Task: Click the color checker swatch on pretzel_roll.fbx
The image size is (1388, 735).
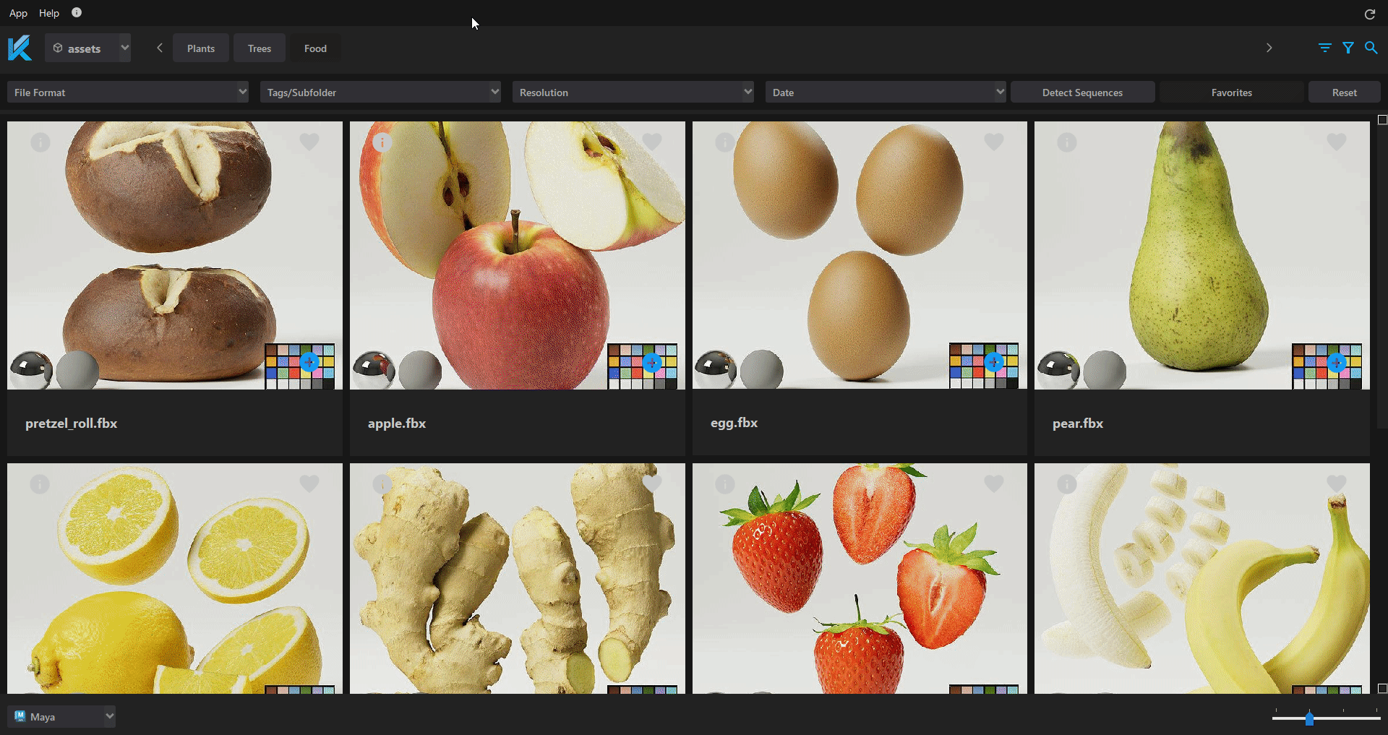Action: coord(300,366)
